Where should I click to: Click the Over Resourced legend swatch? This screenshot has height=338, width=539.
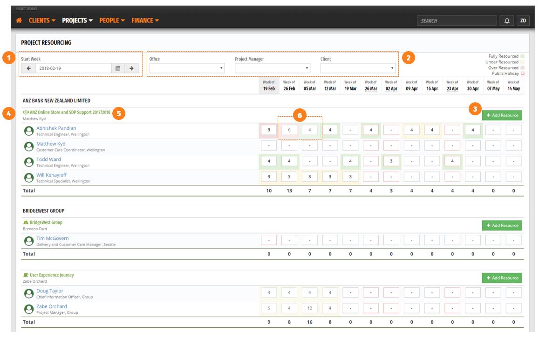click(523, 67)
